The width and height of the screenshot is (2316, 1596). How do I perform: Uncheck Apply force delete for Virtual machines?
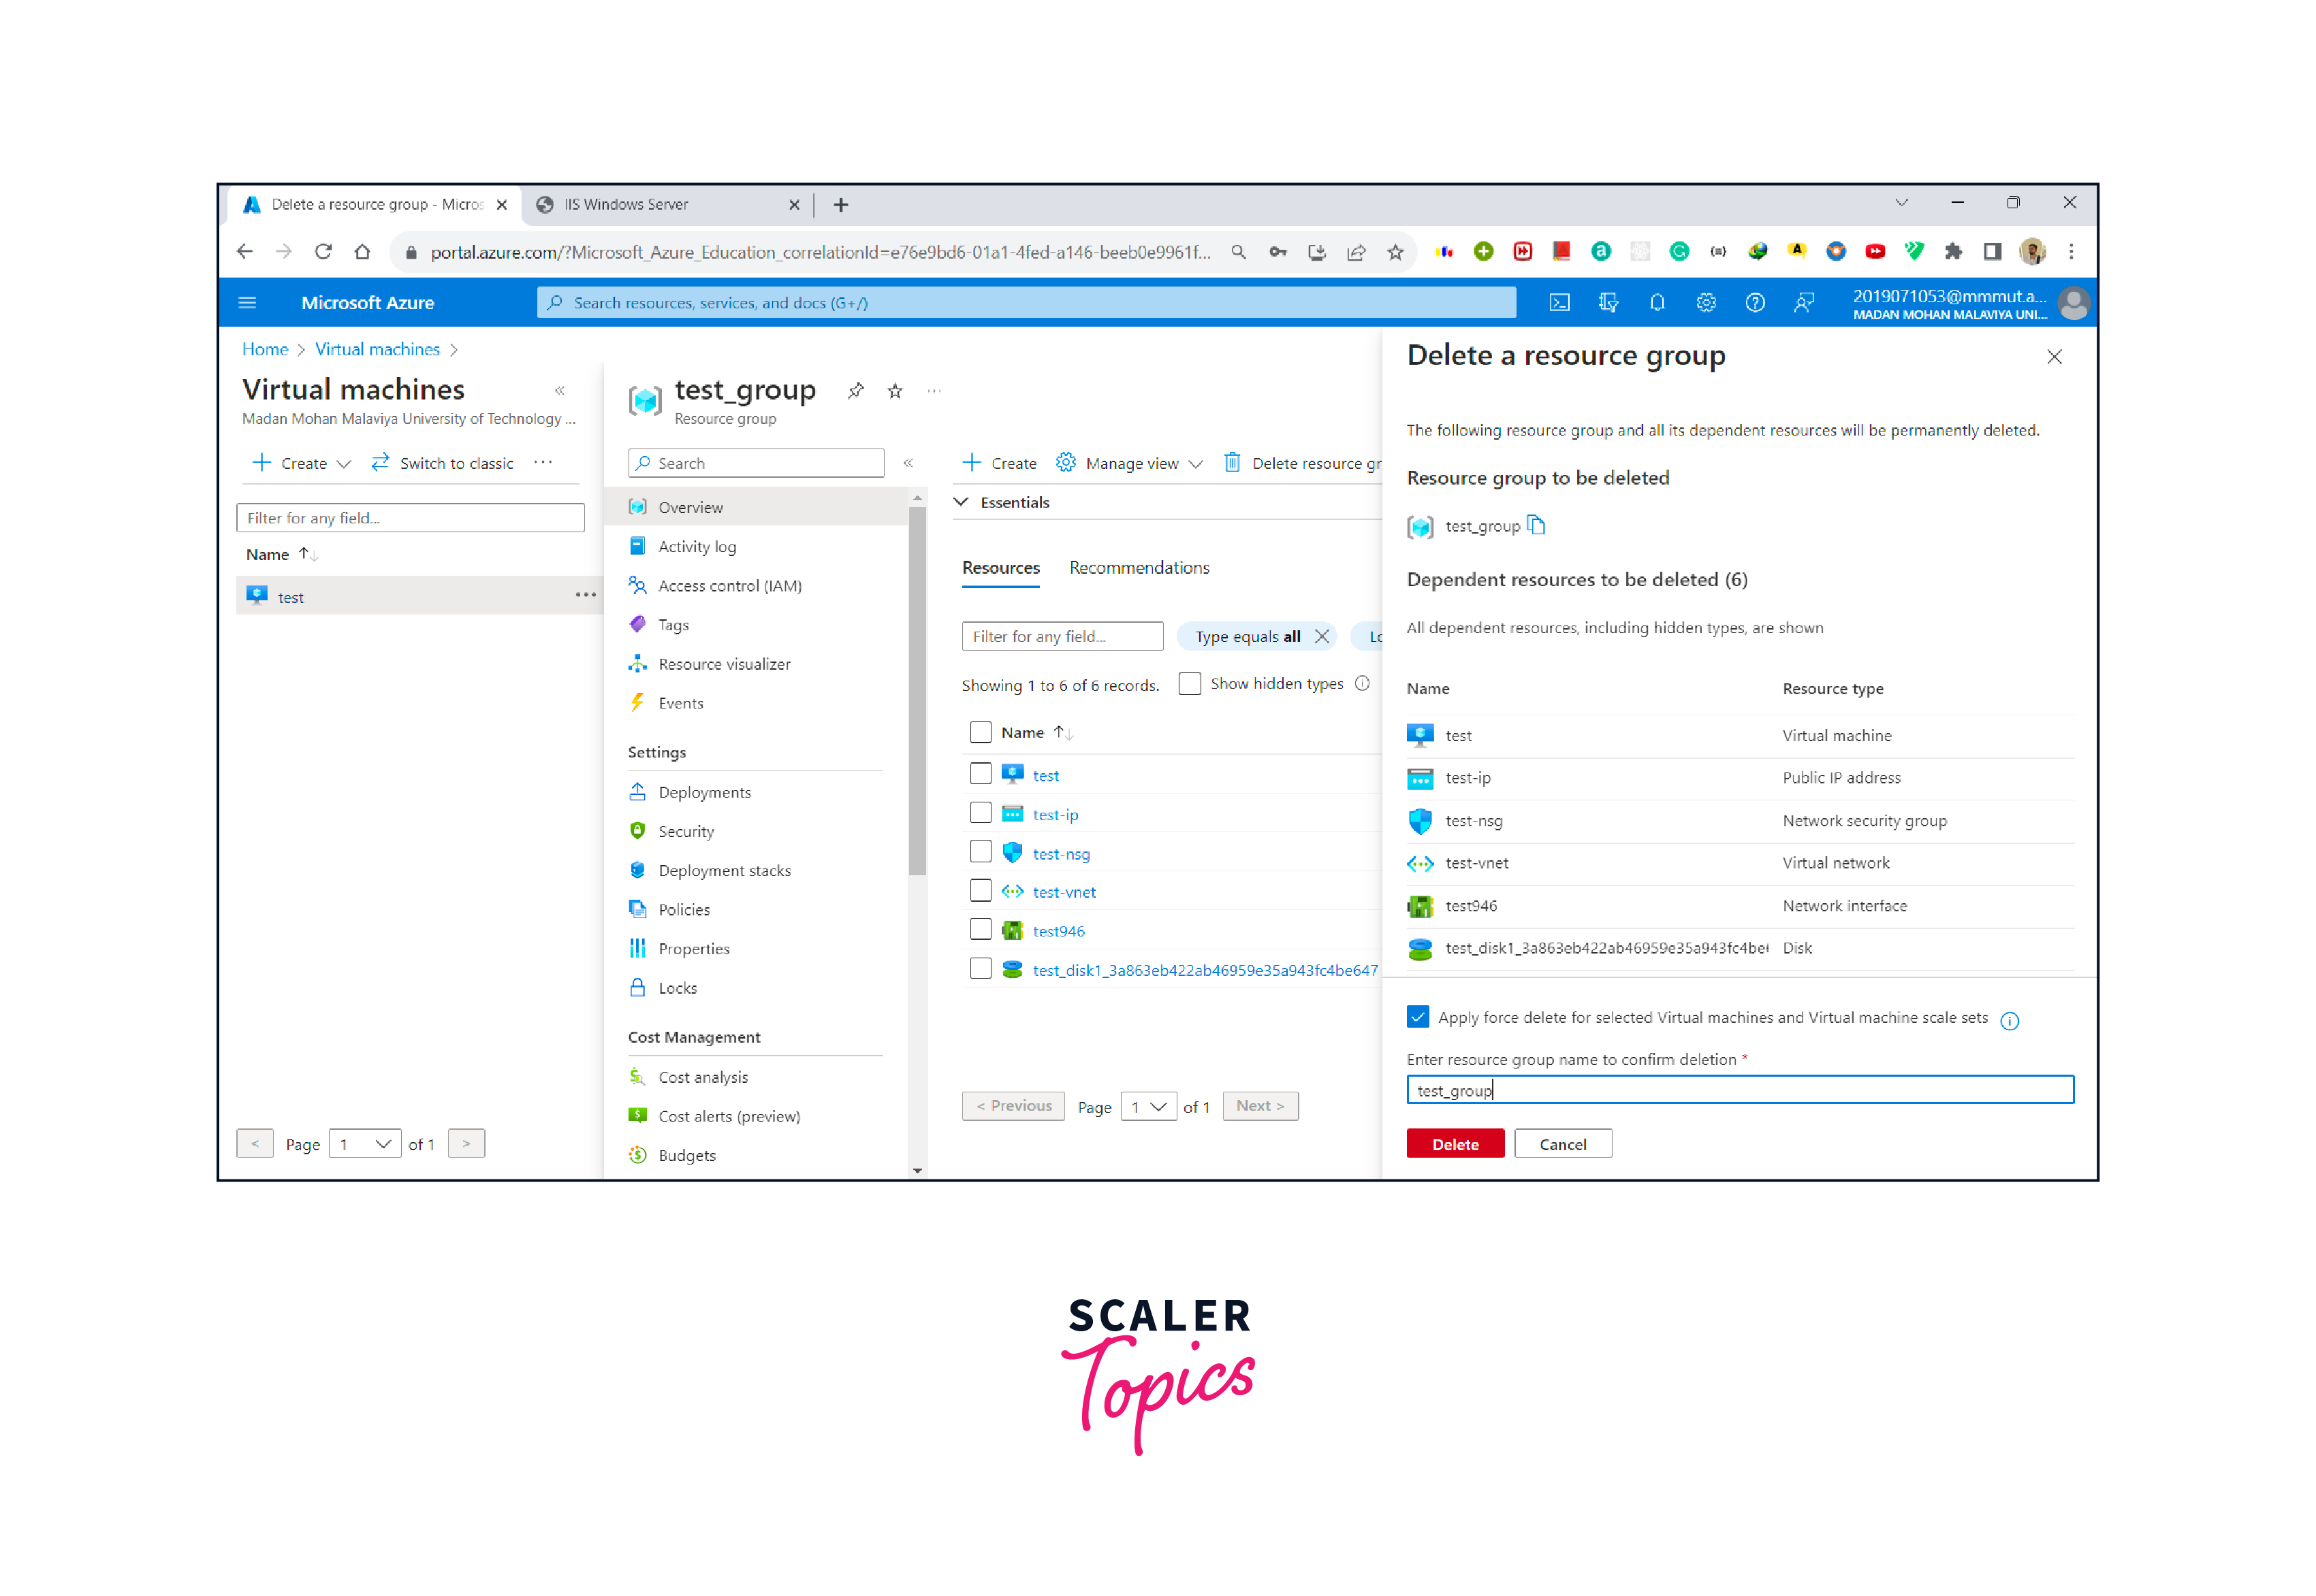1418,1017
